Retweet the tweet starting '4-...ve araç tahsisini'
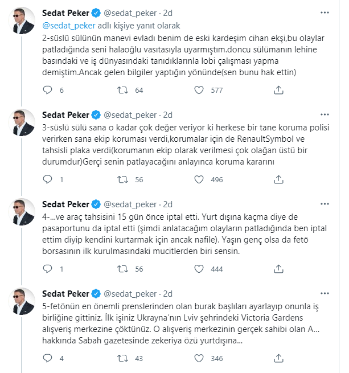Viewport: 349px width, 373px height. 122,269
